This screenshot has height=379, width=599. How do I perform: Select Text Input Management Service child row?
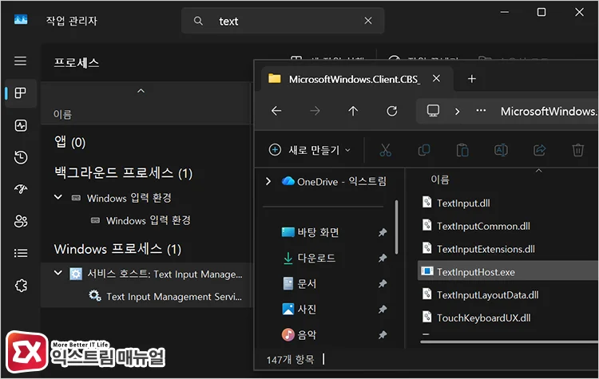tap(145, 297)
